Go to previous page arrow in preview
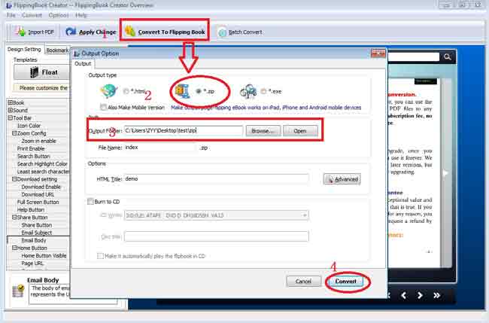The width and height of the screenshot is (489, 323). [403, 295]
